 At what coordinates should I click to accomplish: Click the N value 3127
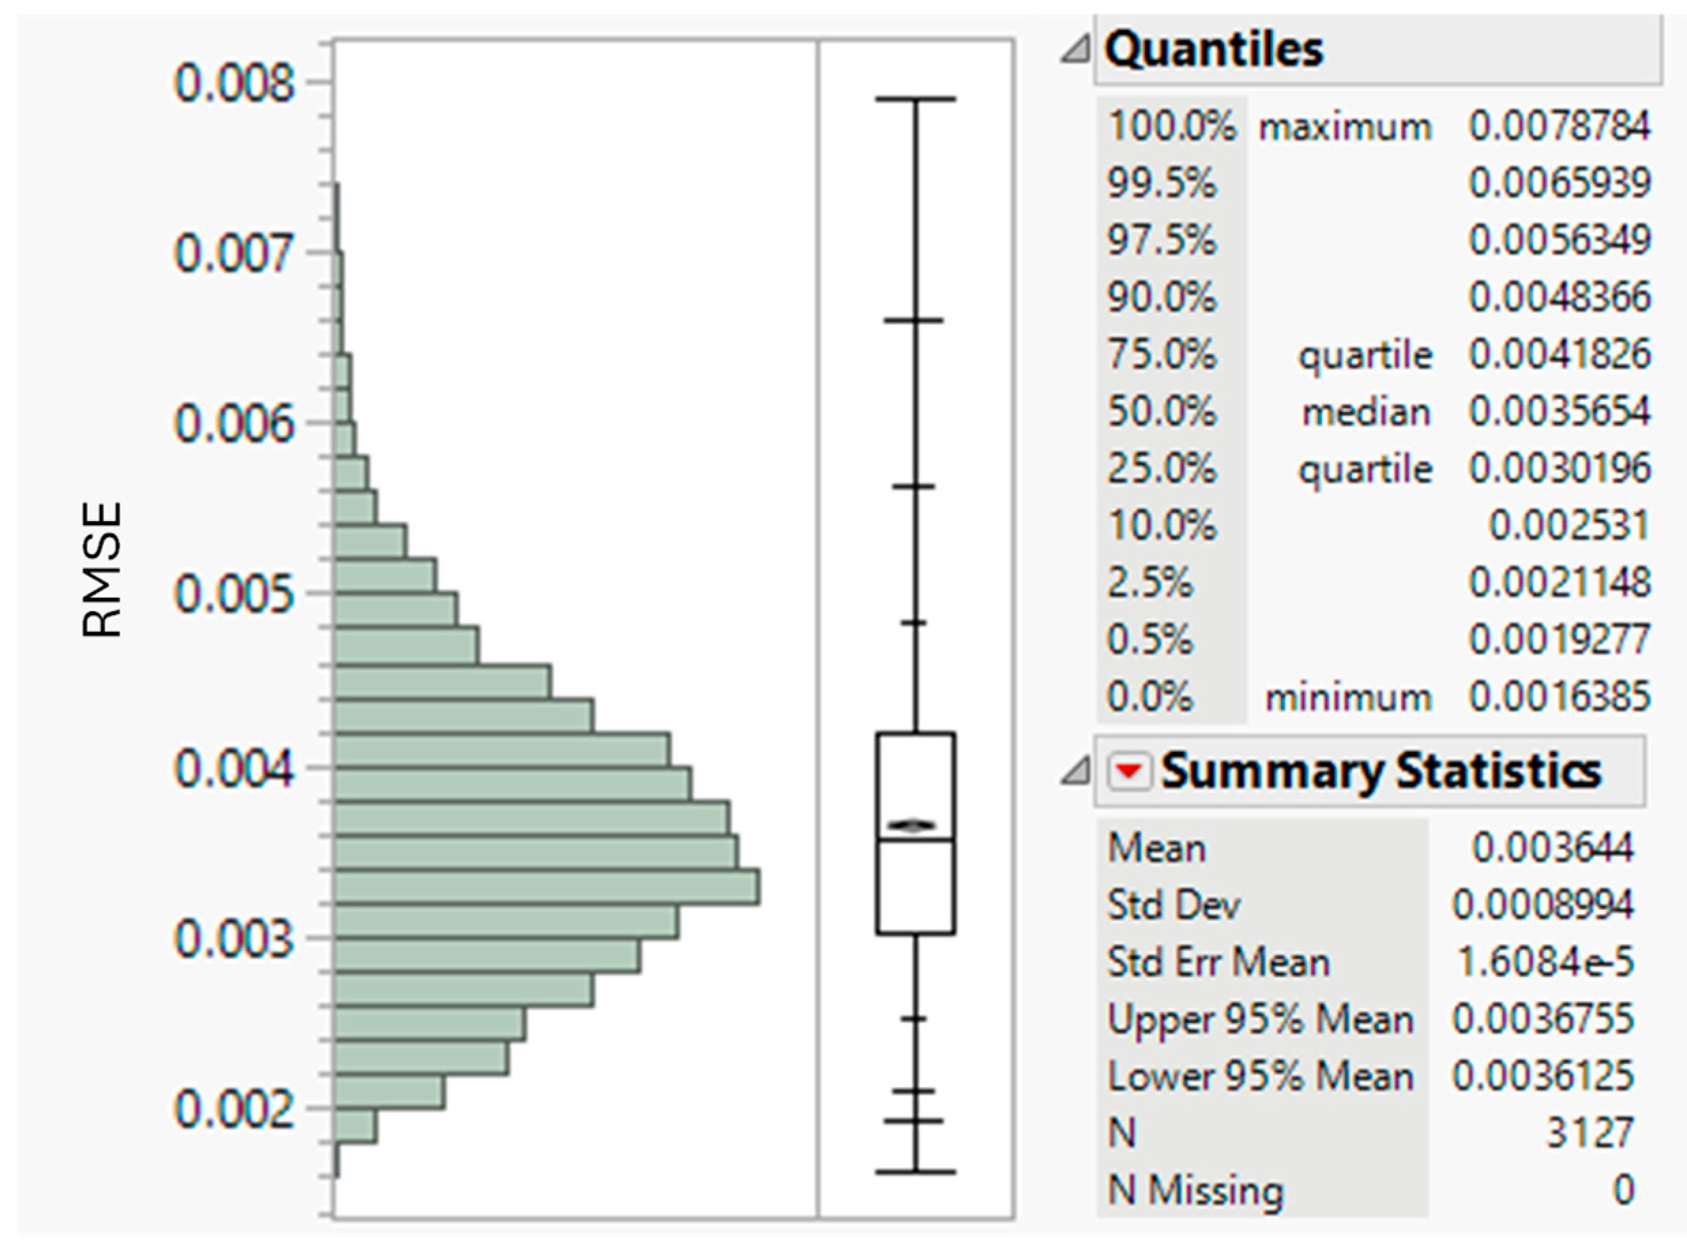point(1590,1133)
